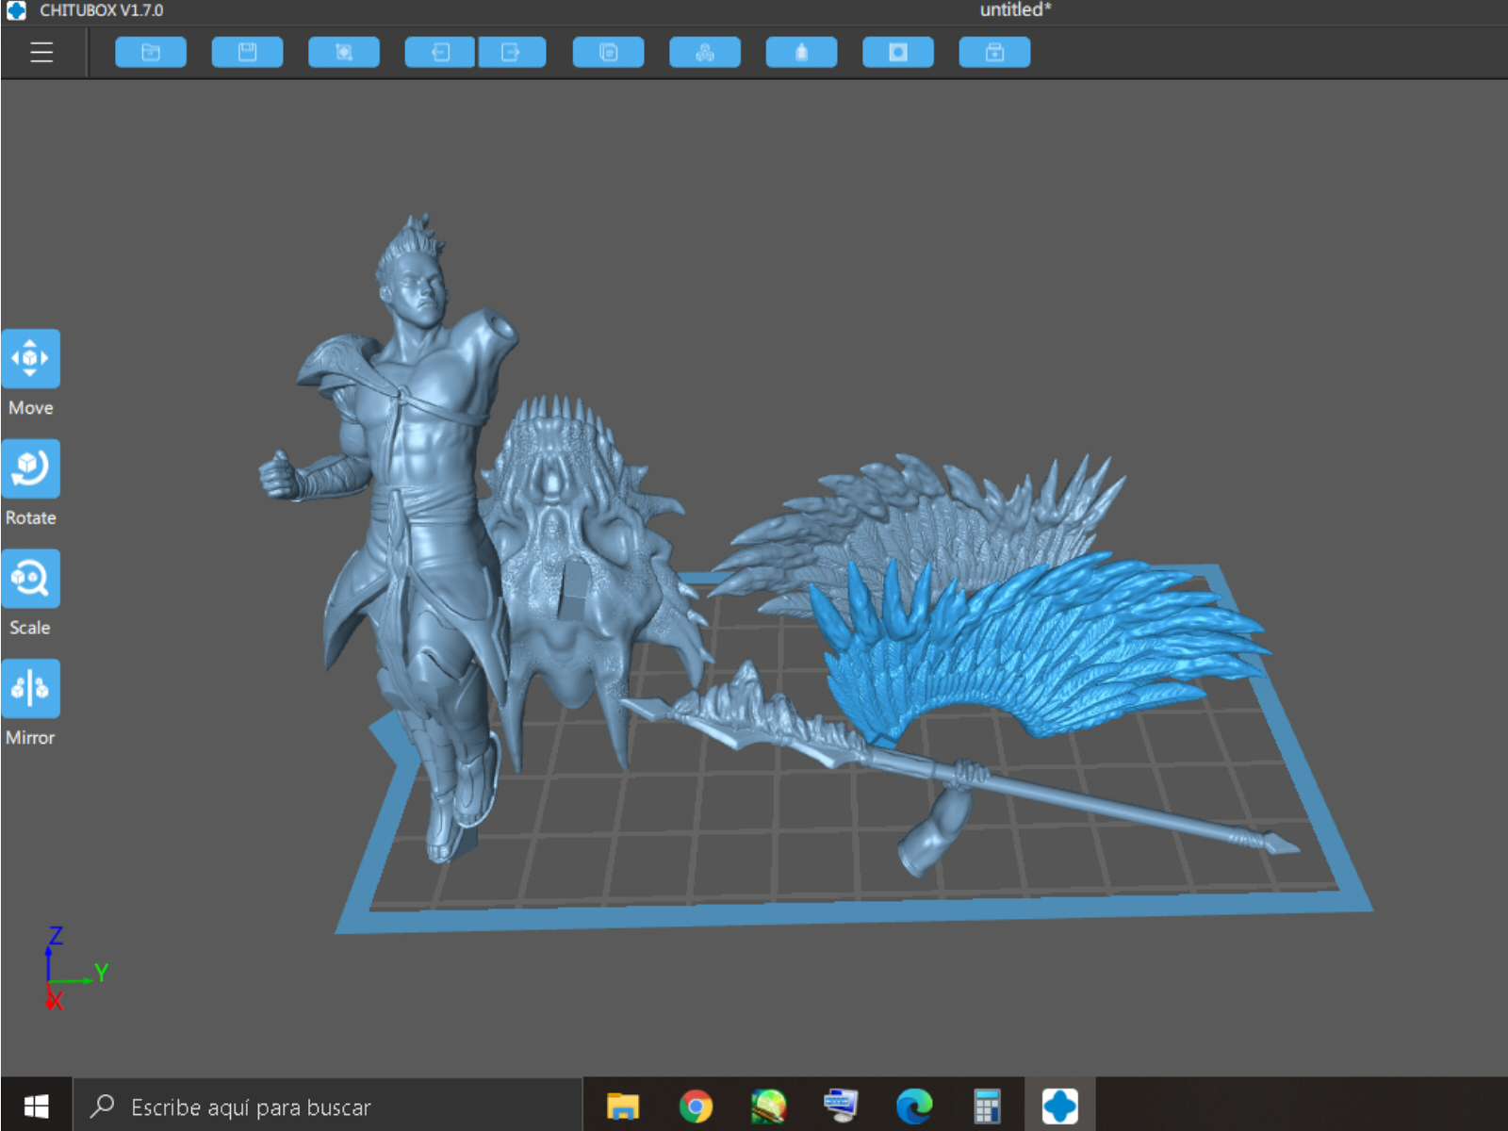Slice the model with the slice icon
1508x1131 pixels.
994,52
